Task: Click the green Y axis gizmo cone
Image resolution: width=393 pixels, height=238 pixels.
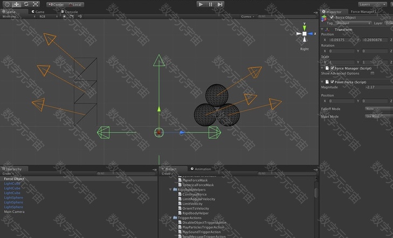Action: click(x=304, y=28)
